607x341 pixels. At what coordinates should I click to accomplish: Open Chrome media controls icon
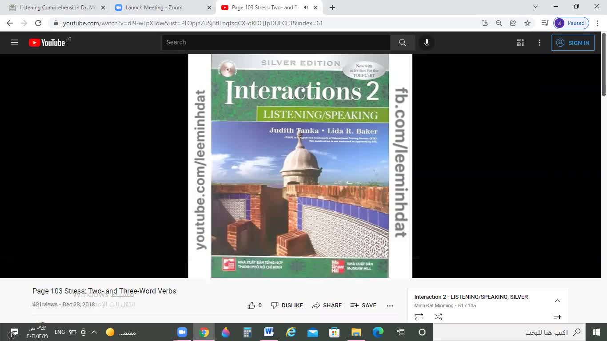click(x=545, y=23)
